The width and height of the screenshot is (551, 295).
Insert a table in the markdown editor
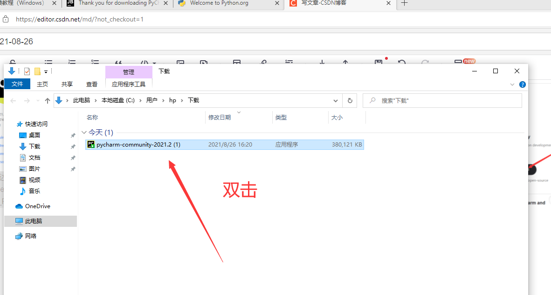click(x=237, y=62)
